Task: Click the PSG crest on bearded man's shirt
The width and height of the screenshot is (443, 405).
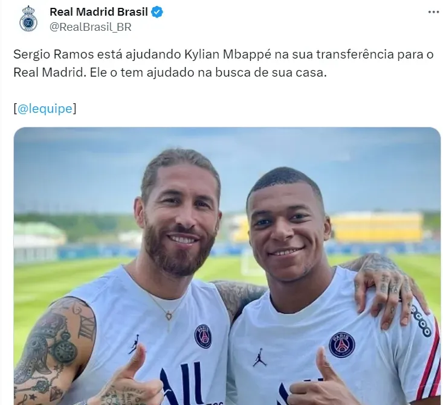Action: point(203,336)
